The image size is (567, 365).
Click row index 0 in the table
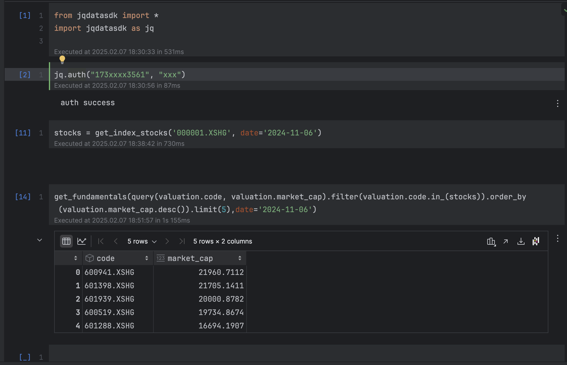(x=78, y=272)
